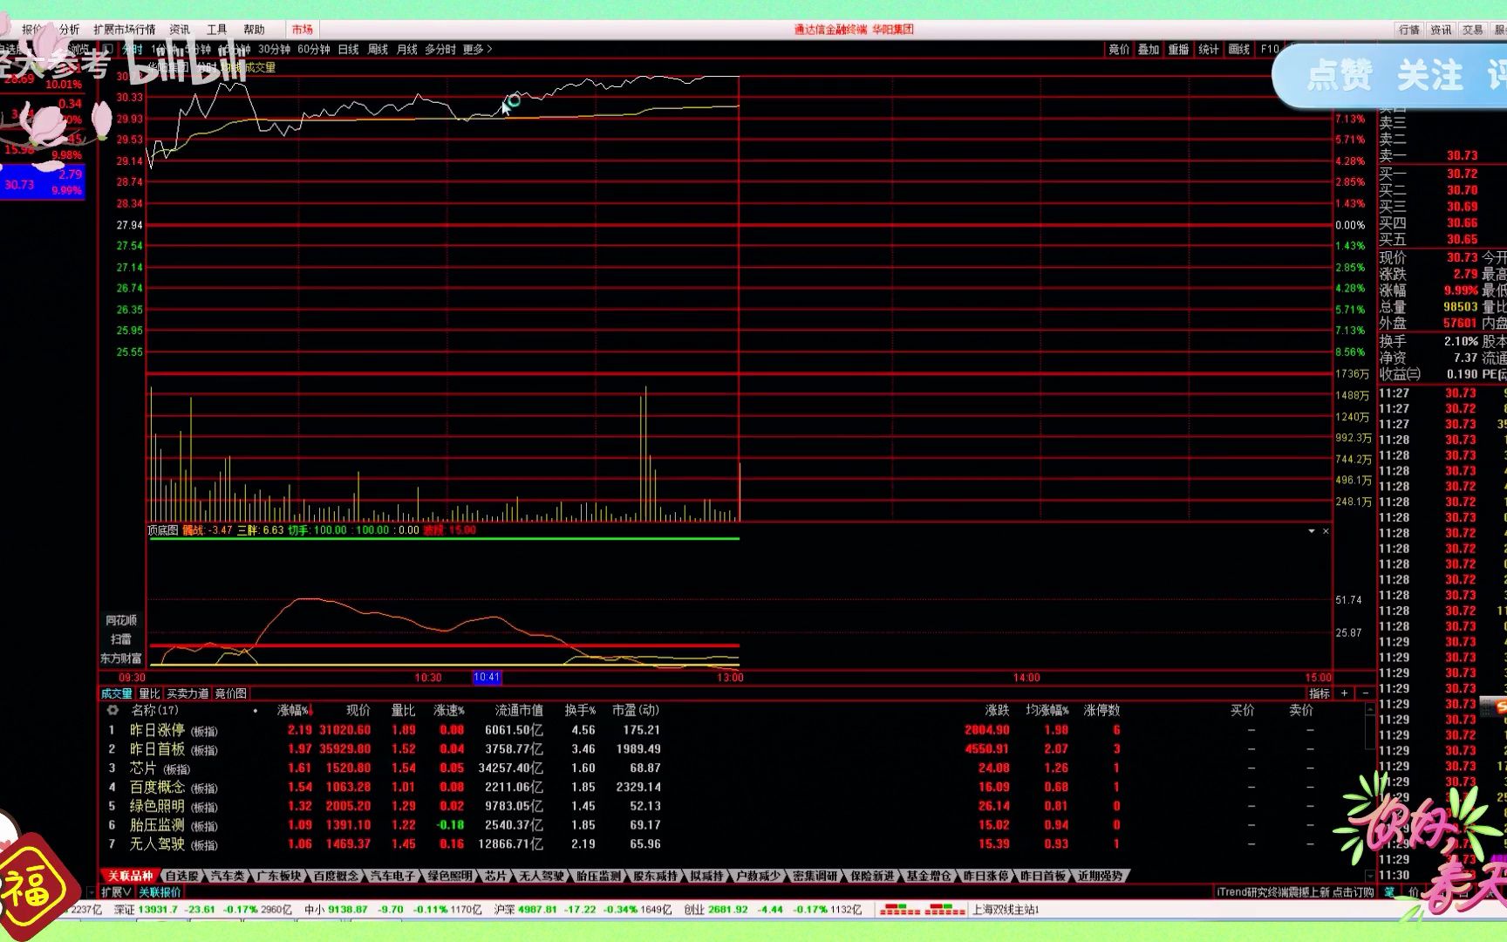Select the 芯片 sector row in the table
The width and height of the screenshot is (1507, 942).
(x=733, y=768)
